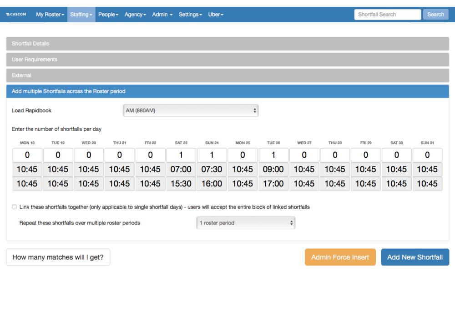Expand the External section

tap(227, 75)
